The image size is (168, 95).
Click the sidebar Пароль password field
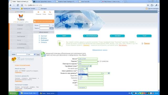[x=44, y=28]
